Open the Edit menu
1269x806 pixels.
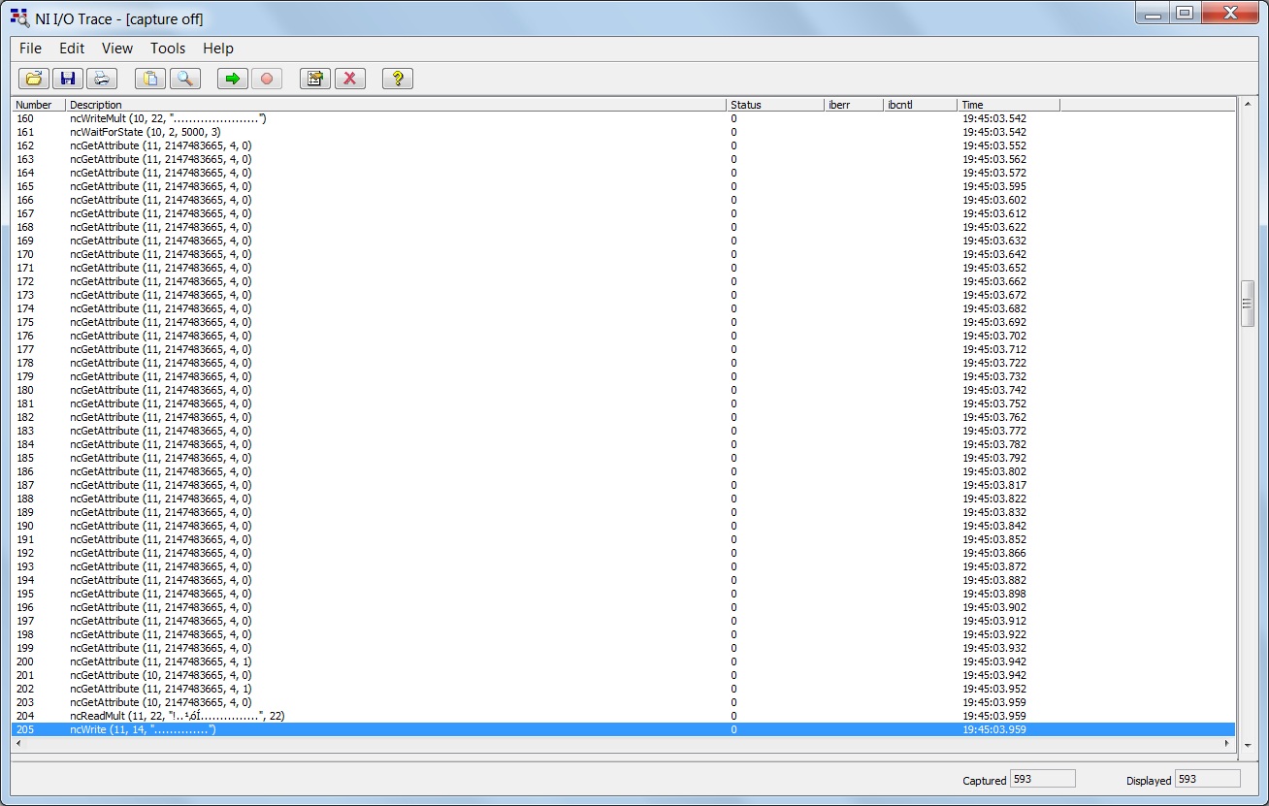[x=72, y=48]
